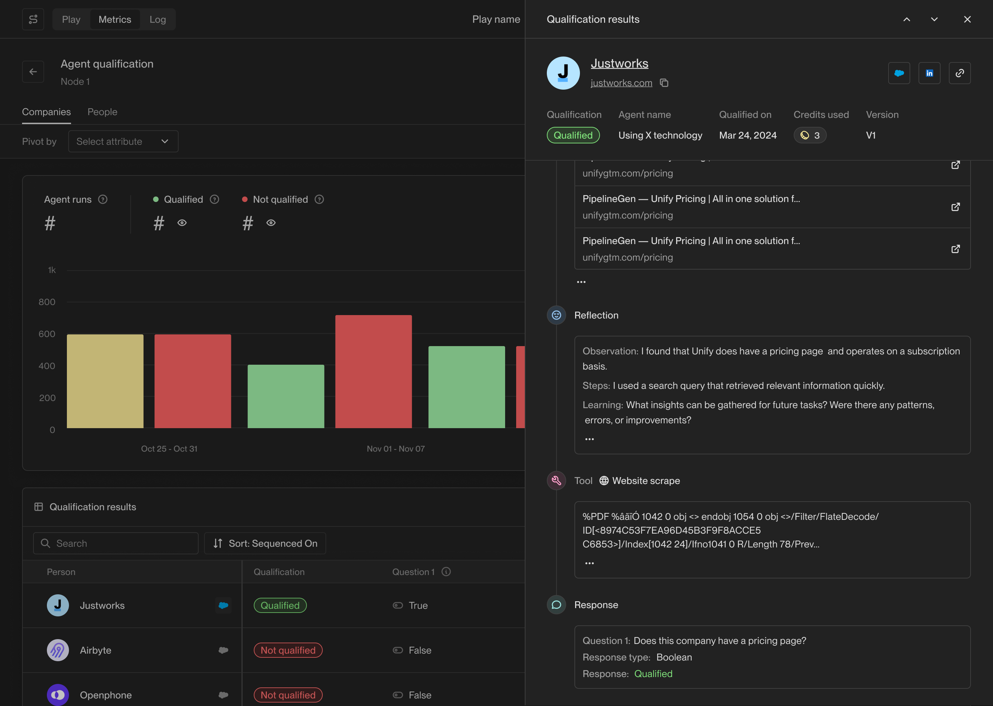Switch to the People tab
993x706 pixels.
(102, 112)
